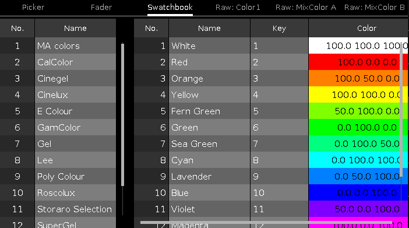Select the Sea Green entry

(210, 143)
